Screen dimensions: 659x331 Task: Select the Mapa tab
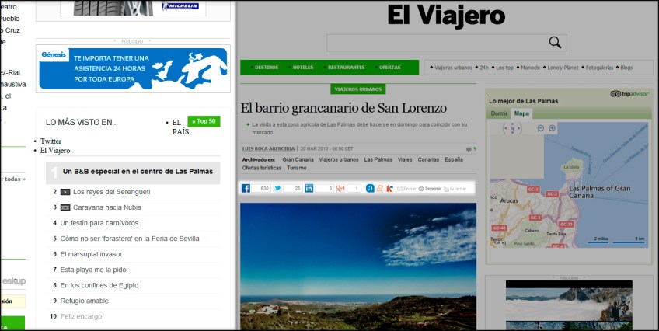click(521, 113)
